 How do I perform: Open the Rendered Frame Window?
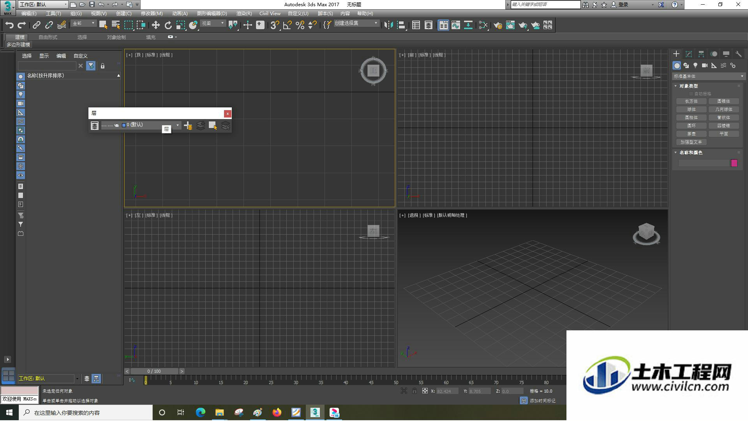point(510,25)
